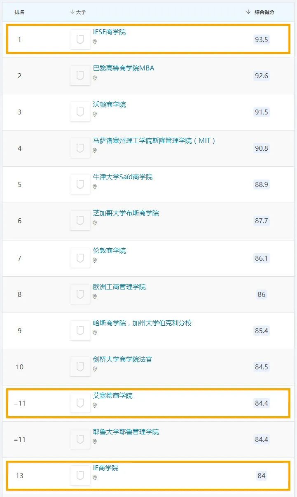Click the shield logo beside 耶鲁大学耶鲁管理学院

[80, 439]
